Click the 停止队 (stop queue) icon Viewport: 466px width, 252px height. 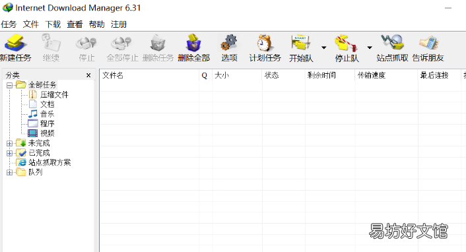(347, 43)
